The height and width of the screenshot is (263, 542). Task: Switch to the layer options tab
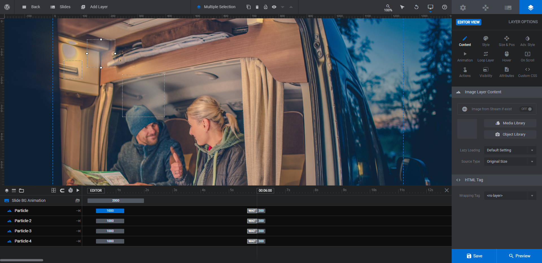click(531, 7)
